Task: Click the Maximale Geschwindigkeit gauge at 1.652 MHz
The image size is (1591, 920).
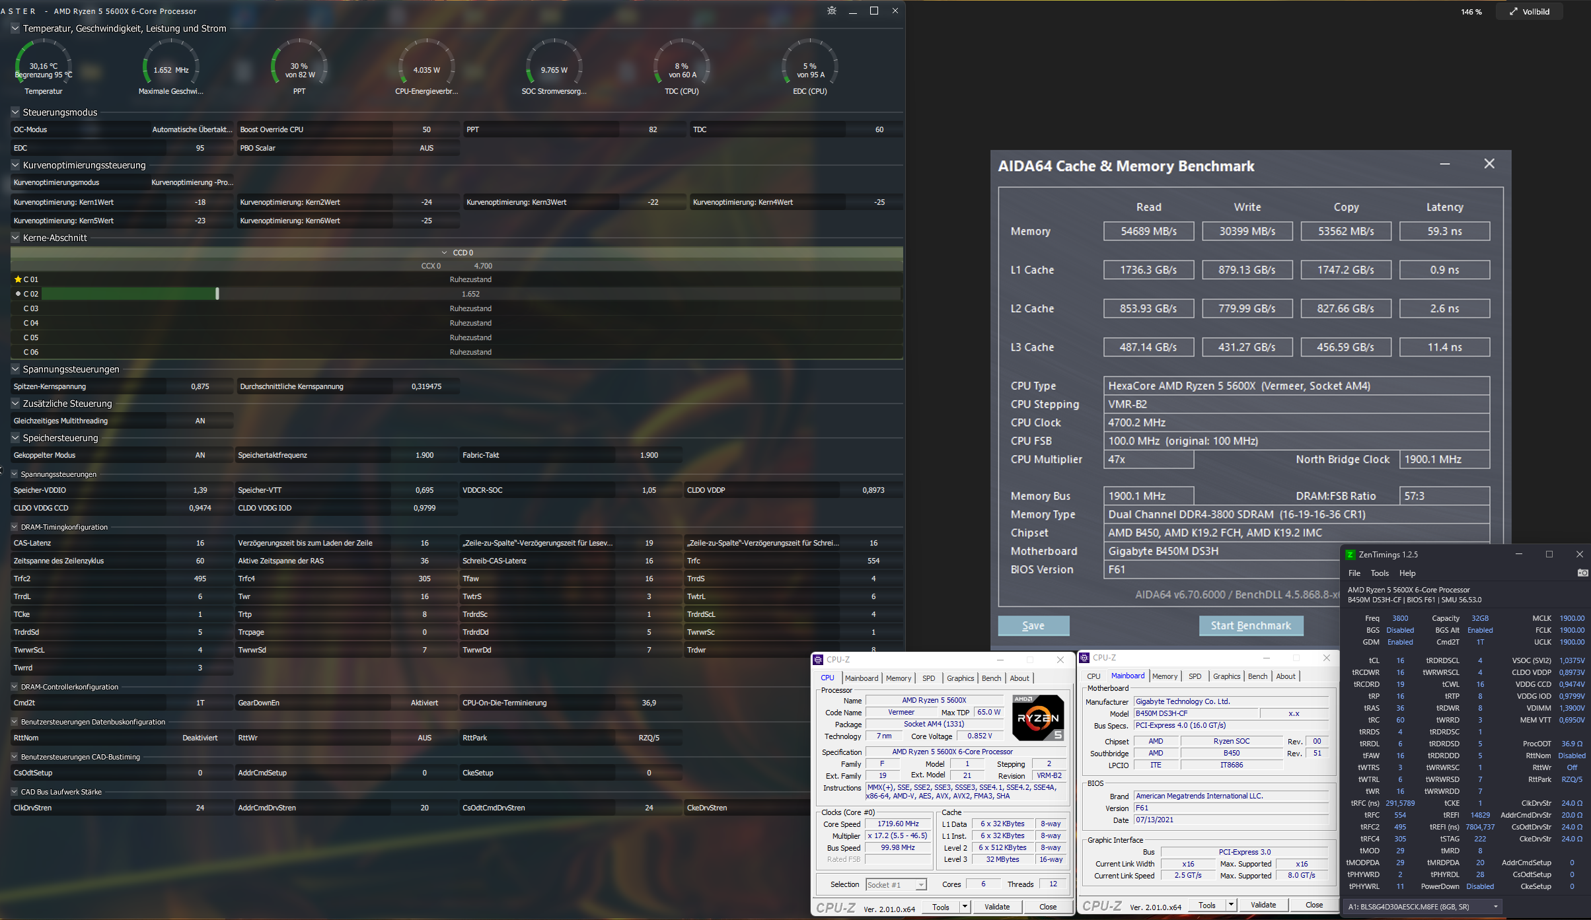Action: pyautogui.click(x=171, y=67)
